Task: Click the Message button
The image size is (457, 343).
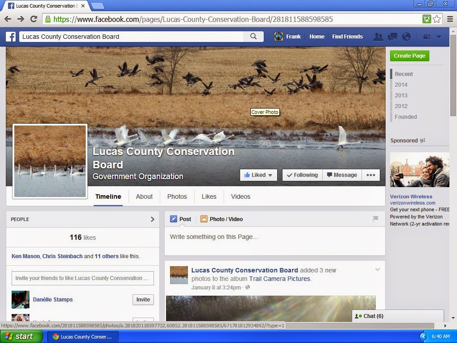Action: tap(342, 175)
